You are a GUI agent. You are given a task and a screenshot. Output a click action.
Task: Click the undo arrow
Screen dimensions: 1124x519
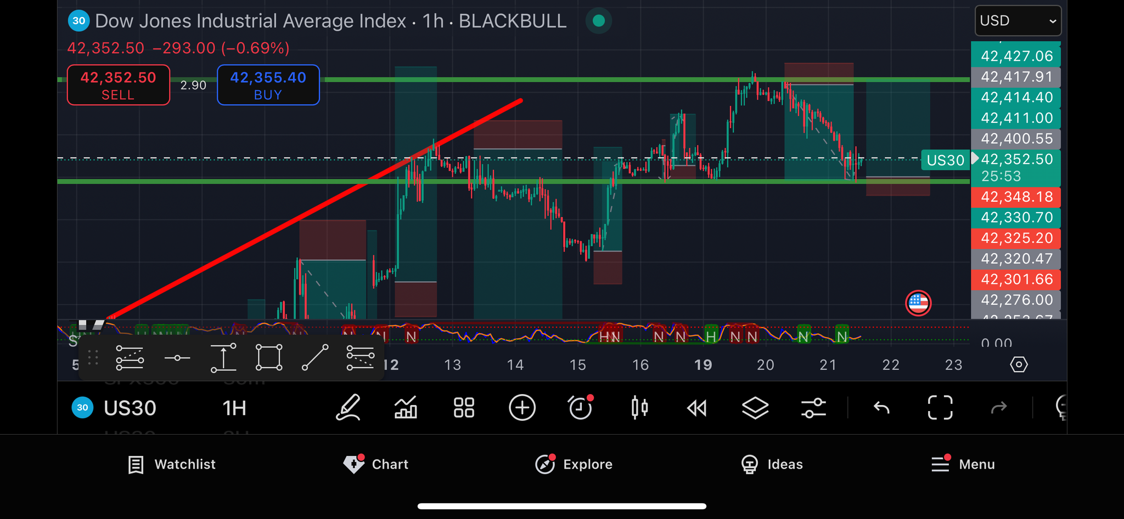pyautogui.click(x=881, y=408)
